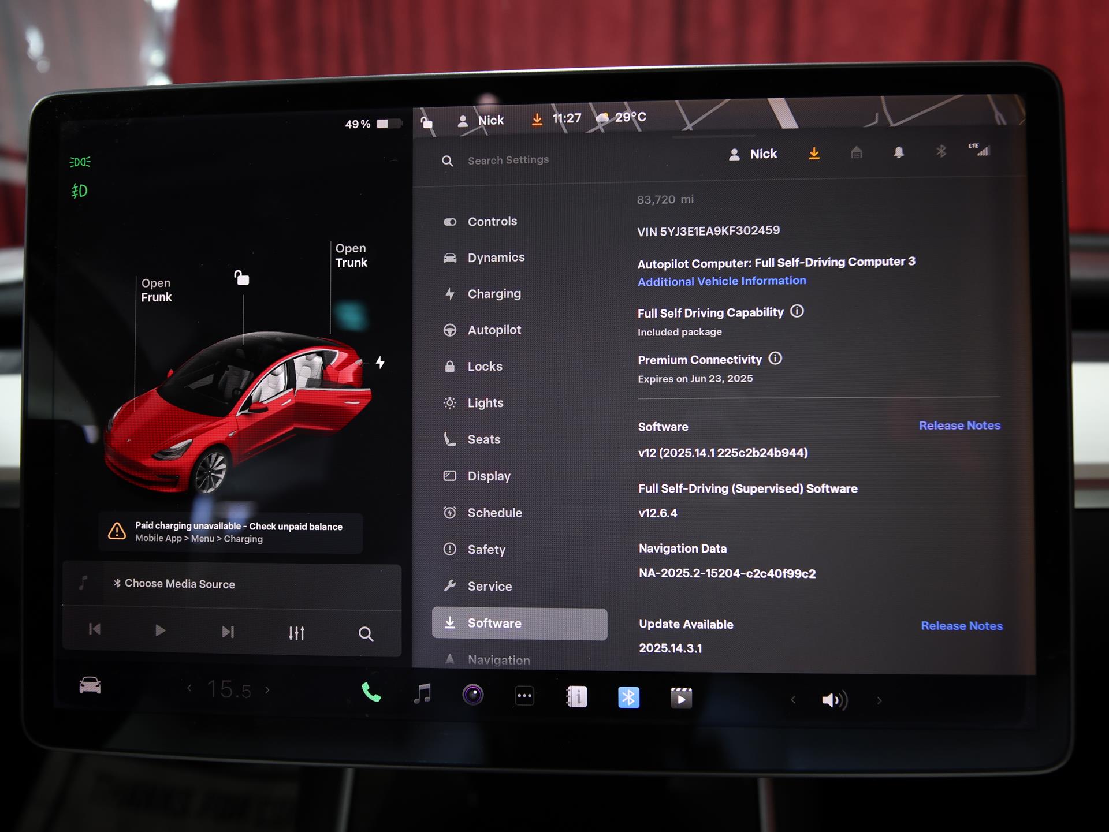
Task: Lower cabin temperature with left arrow
Action: [189, 688]
